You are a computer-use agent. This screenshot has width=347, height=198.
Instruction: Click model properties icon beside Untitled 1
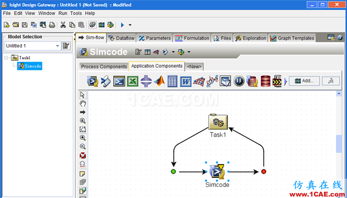pyautogui.click(x=66, y=46)
